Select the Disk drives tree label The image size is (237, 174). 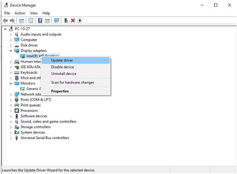[29, 45]
